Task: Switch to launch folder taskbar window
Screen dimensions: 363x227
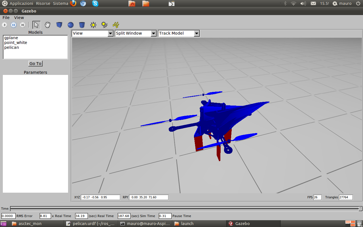Action: tap(199, 224)
